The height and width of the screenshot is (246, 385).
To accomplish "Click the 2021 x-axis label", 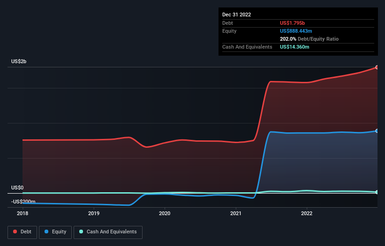I will (236, 213).
